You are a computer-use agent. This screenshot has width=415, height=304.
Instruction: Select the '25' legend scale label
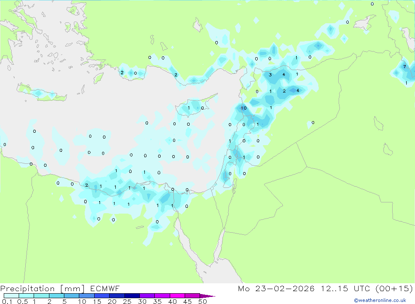point(127,302)
